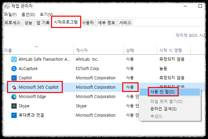
Task: Switch to the 앱 기록 tab
Action: pyautogui.click(x=43, y=23)
